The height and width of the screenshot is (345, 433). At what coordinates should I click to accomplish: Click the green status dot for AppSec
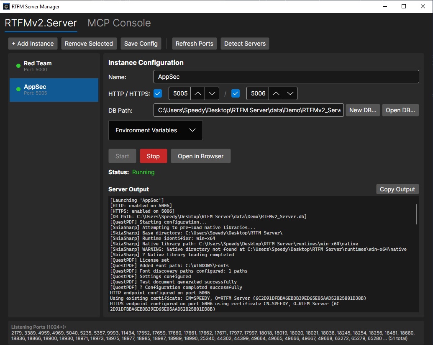tap(18, 89)
